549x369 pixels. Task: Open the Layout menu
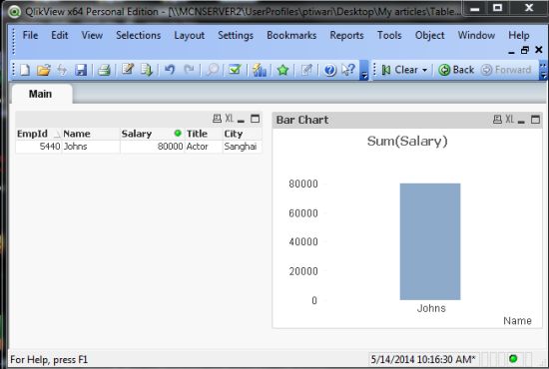pos(190,35)
